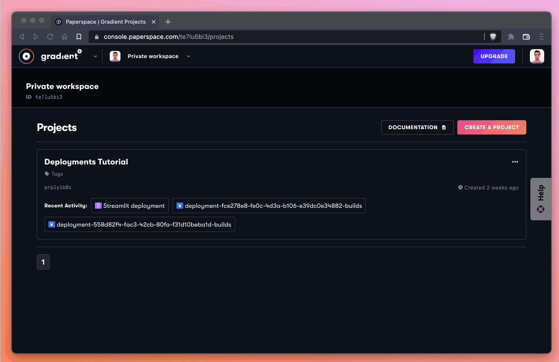This screenshot has width=559, height=362.
Task: Click project ID prplylb8z
Action: pos(58,187)
